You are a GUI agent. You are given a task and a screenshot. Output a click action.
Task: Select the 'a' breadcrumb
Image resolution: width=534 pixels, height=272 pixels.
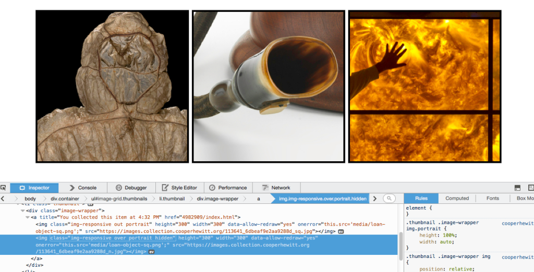(x=259, y=199)
